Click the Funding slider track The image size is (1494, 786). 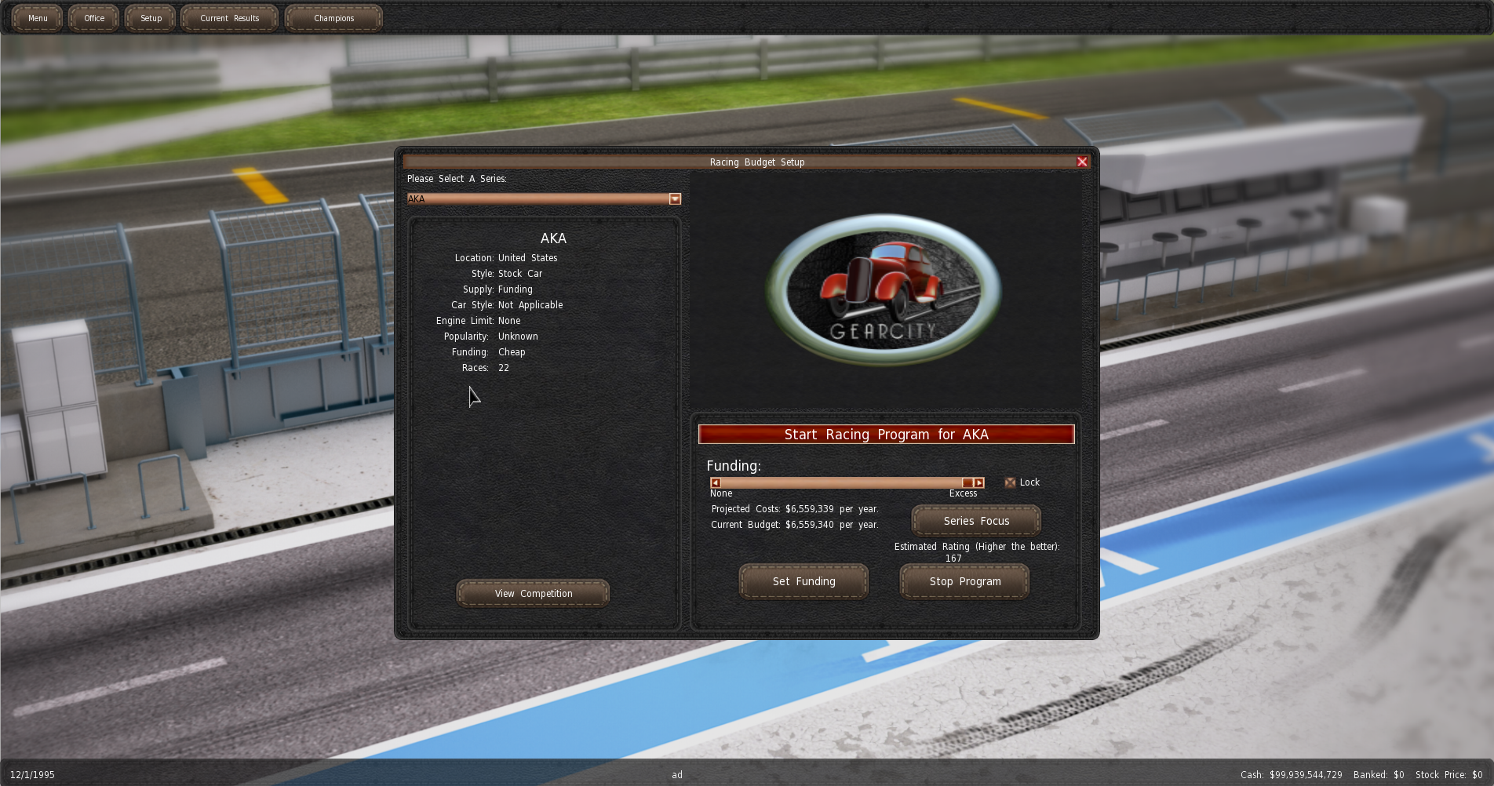[840, 483]
